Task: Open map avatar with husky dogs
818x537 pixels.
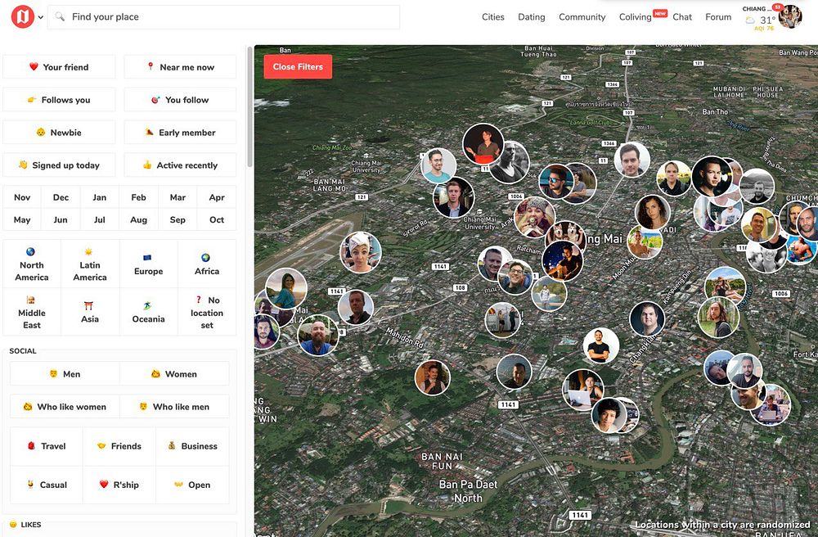Action: 564,233
